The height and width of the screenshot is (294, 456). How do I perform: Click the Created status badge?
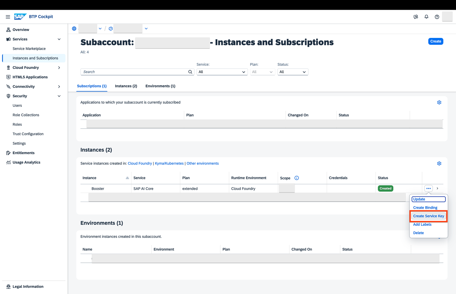[x=385, y=189]
